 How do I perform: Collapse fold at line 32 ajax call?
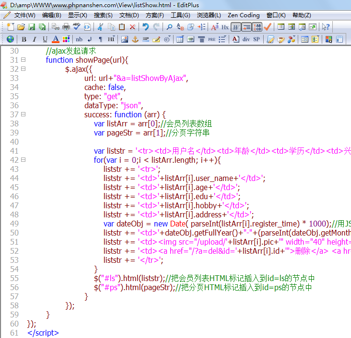23,69
